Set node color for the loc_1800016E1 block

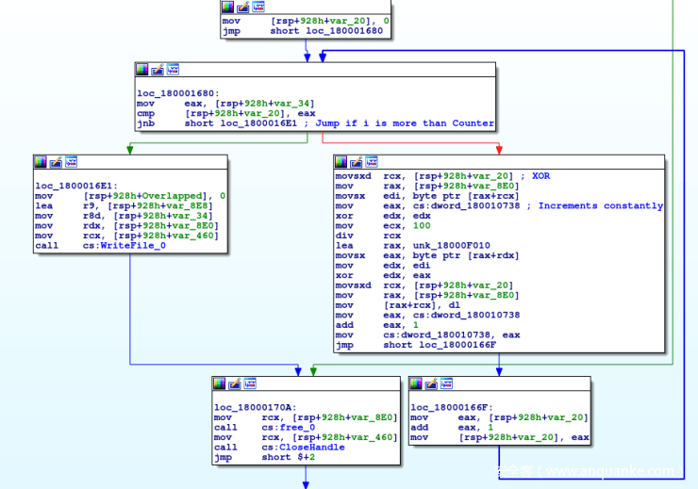coord(41,162)
